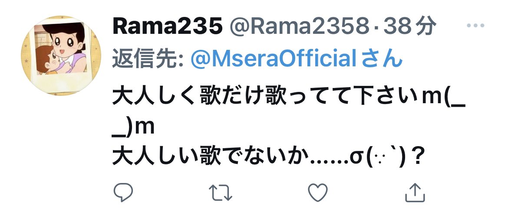Like the tweet with heart icon
508x209 pixels.
click(x=317, y=192)
